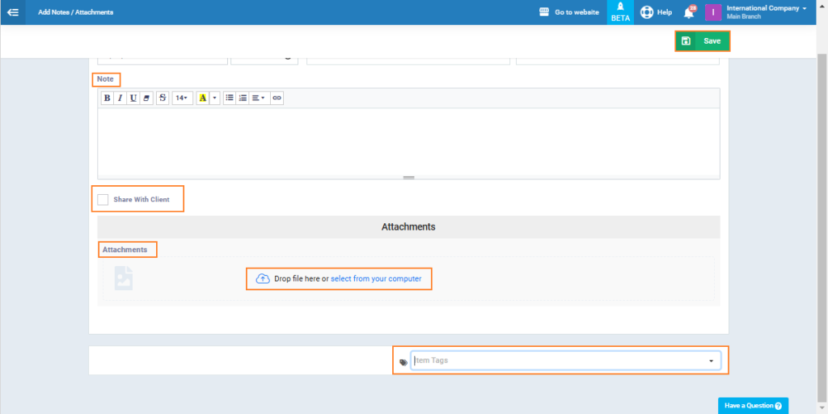Click the Go to website link
Screen dimensions: 828x414
(577, 12)
